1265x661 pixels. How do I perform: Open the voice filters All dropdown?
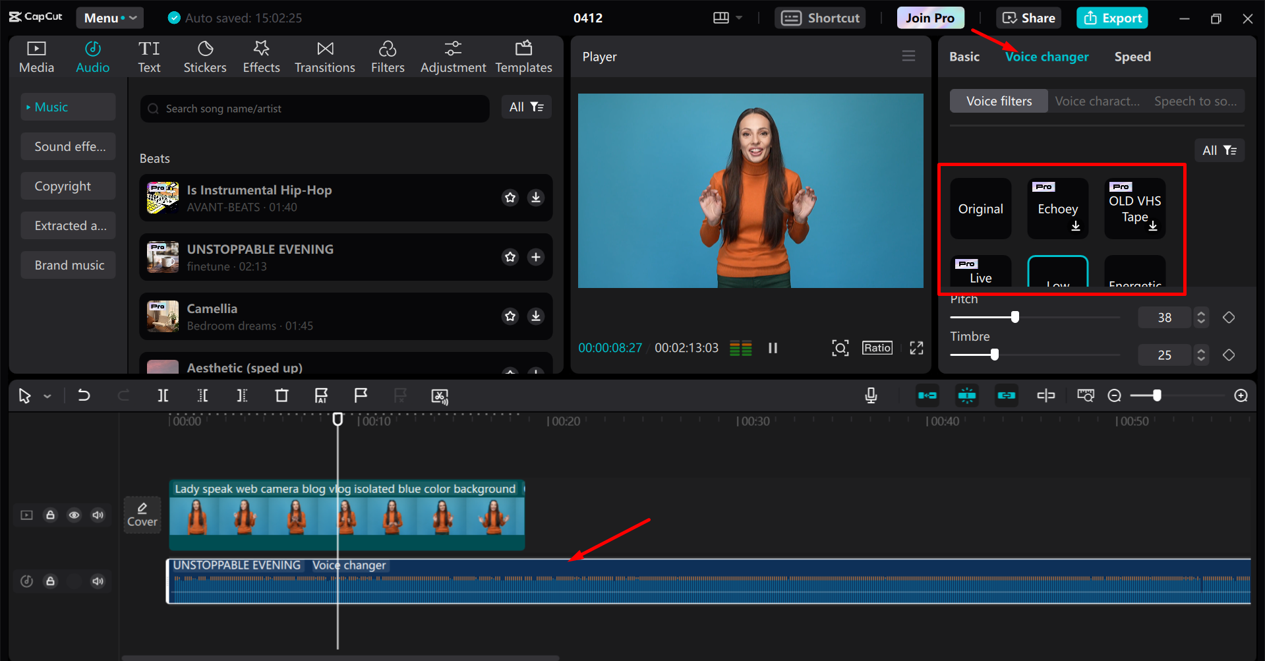coord(1220,150)
